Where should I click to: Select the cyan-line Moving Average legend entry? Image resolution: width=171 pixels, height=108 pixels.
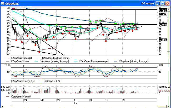coord(91,61)
